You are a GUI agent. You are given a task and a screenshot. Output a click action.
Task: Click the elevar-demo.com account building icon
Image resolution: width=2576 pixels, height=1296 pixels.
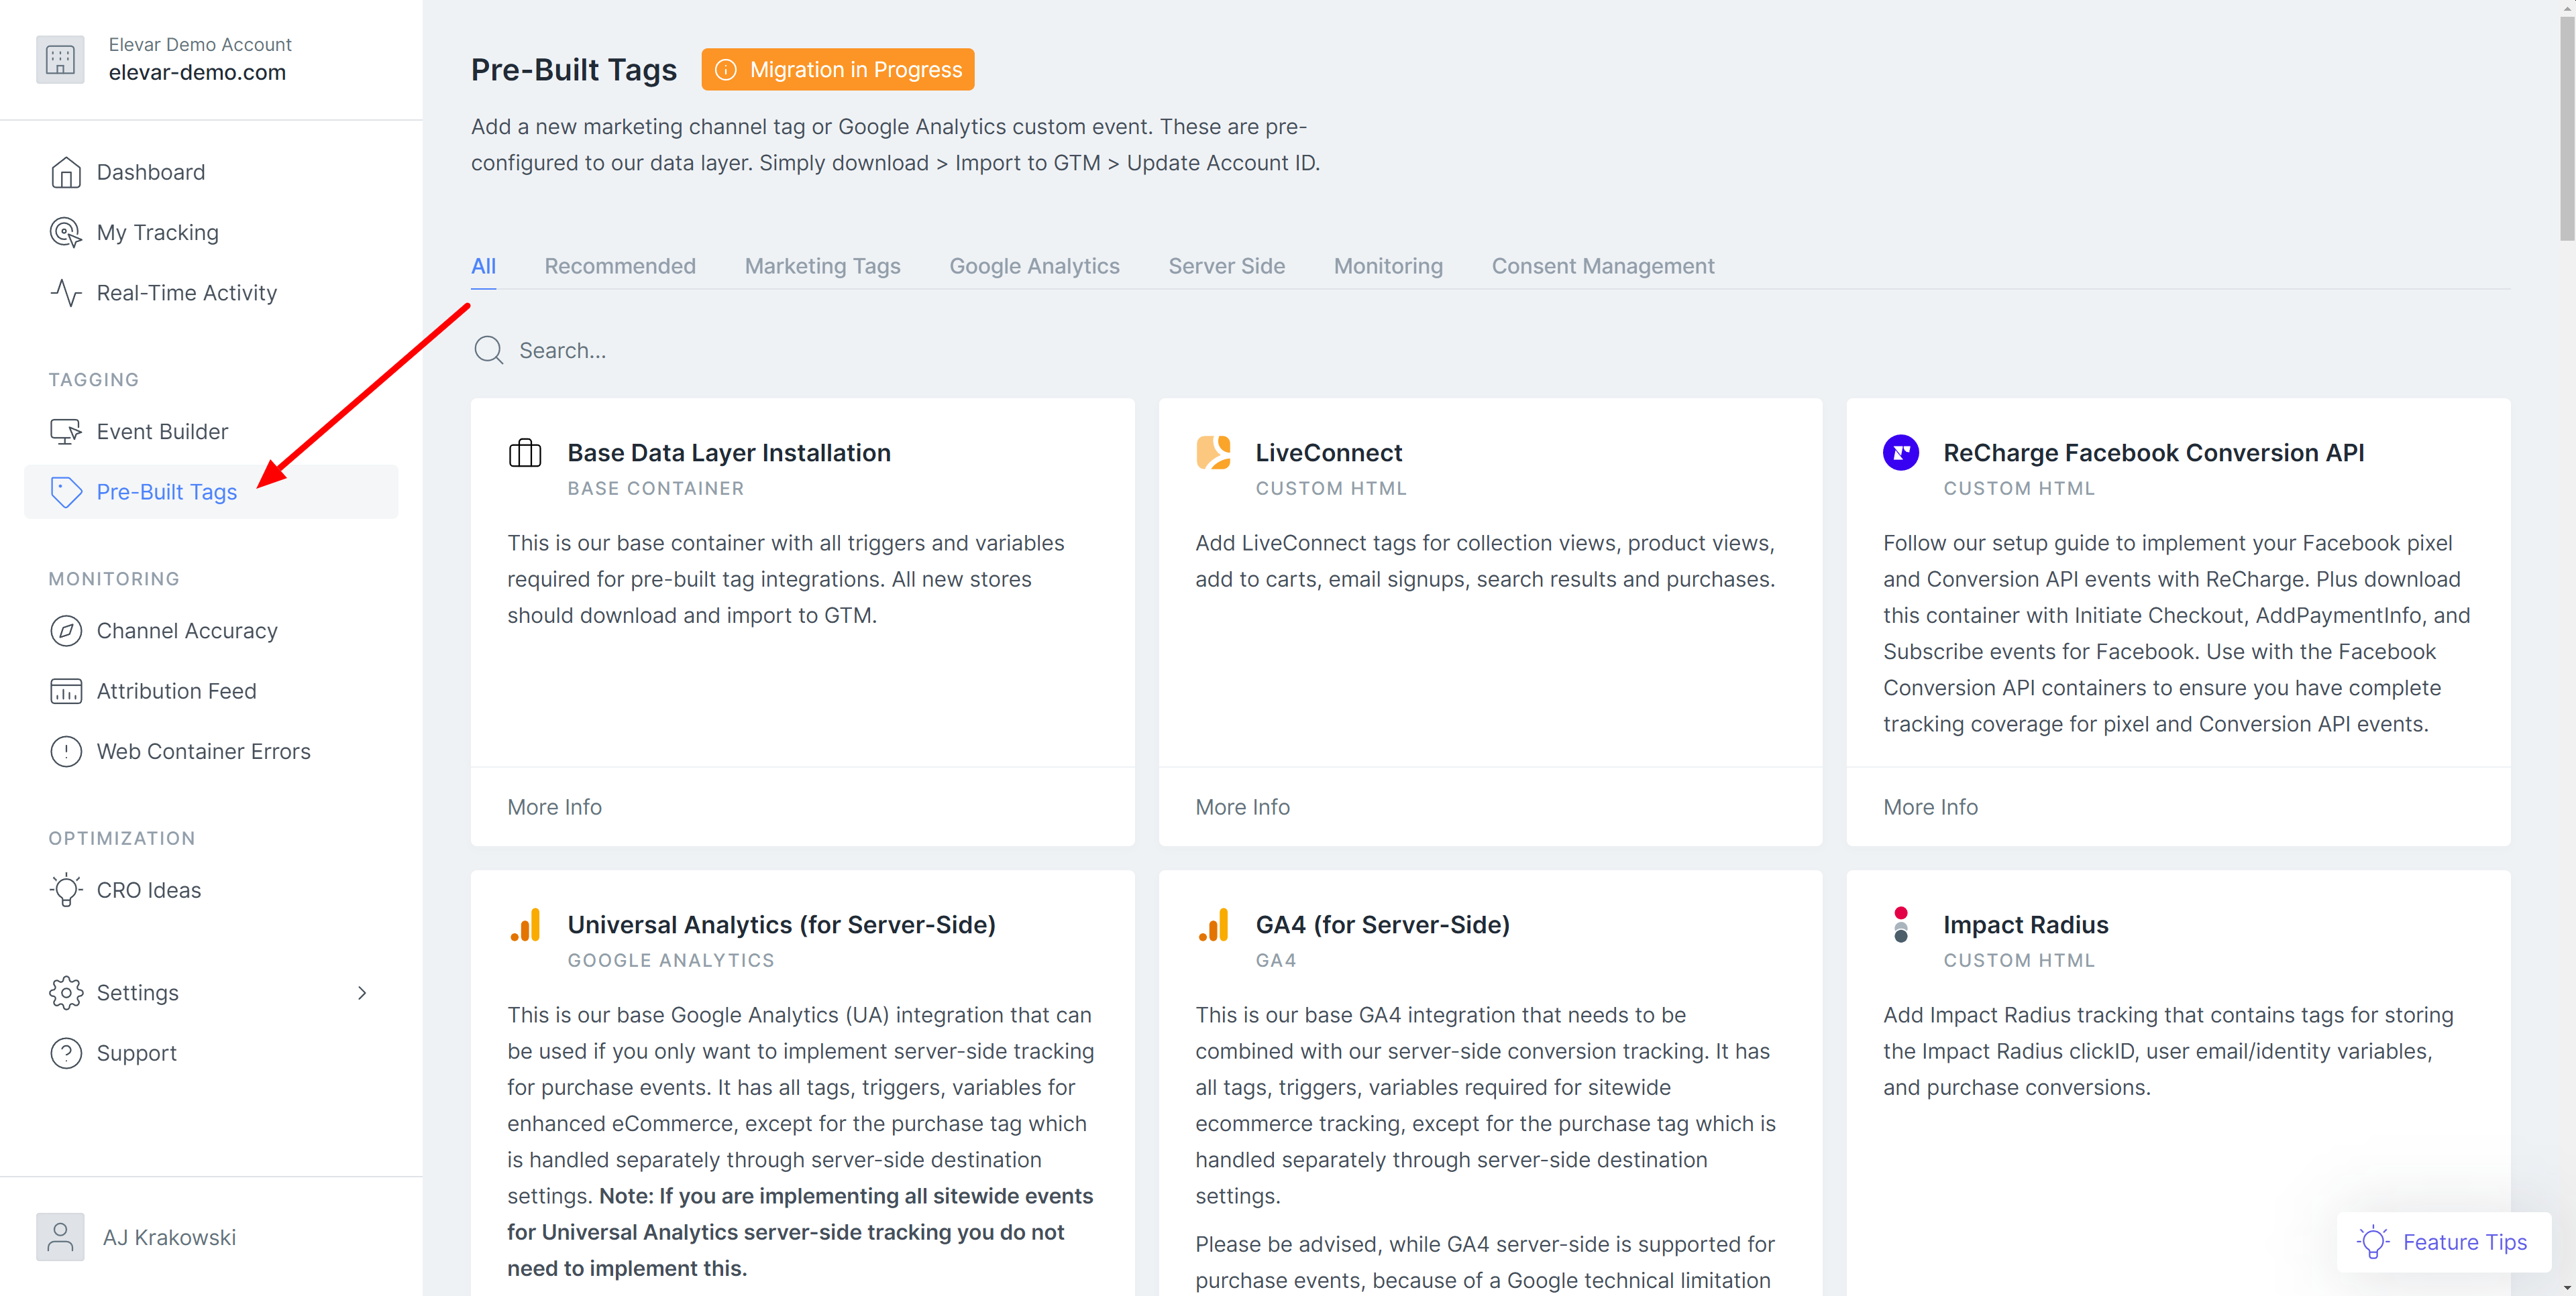pyautogui.click(x=60, y=59)
